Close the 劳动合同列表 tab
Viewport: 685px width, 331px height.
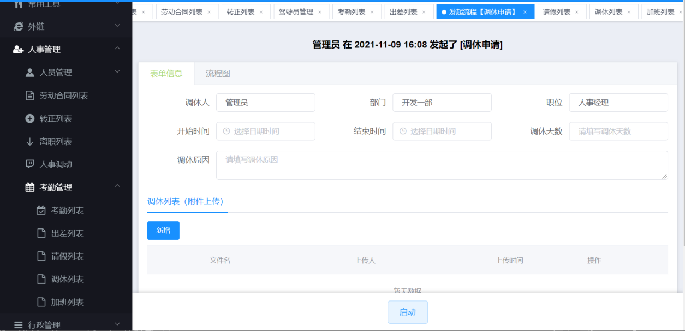[209, 12]
